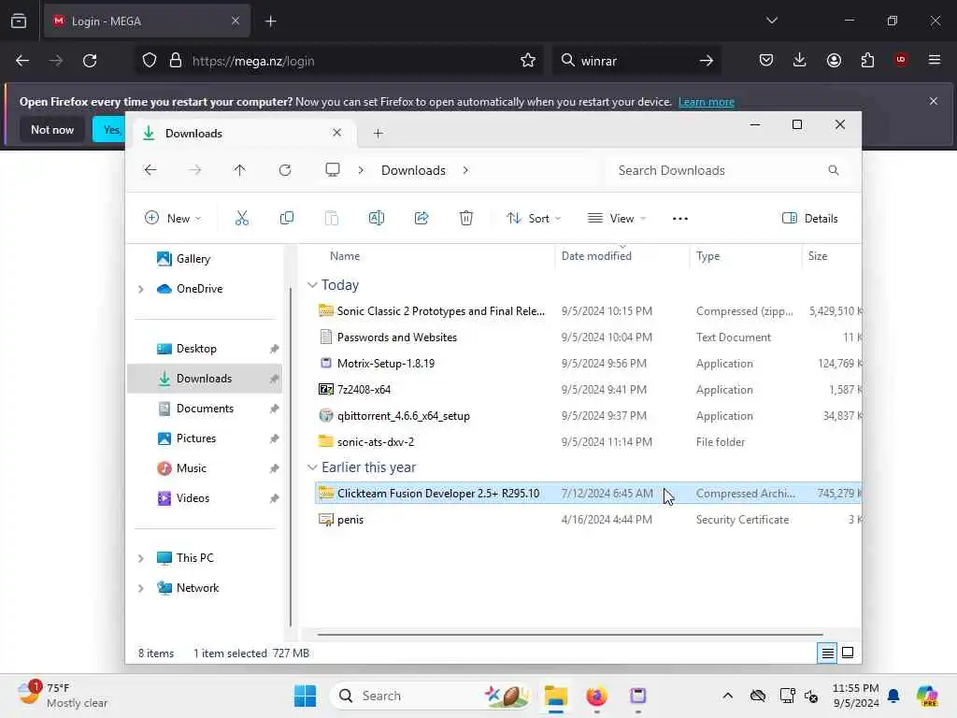Click Firefox back navigation arrow
Screen dimensions: 957x718
pyautogui.click(x=22, y=61)
